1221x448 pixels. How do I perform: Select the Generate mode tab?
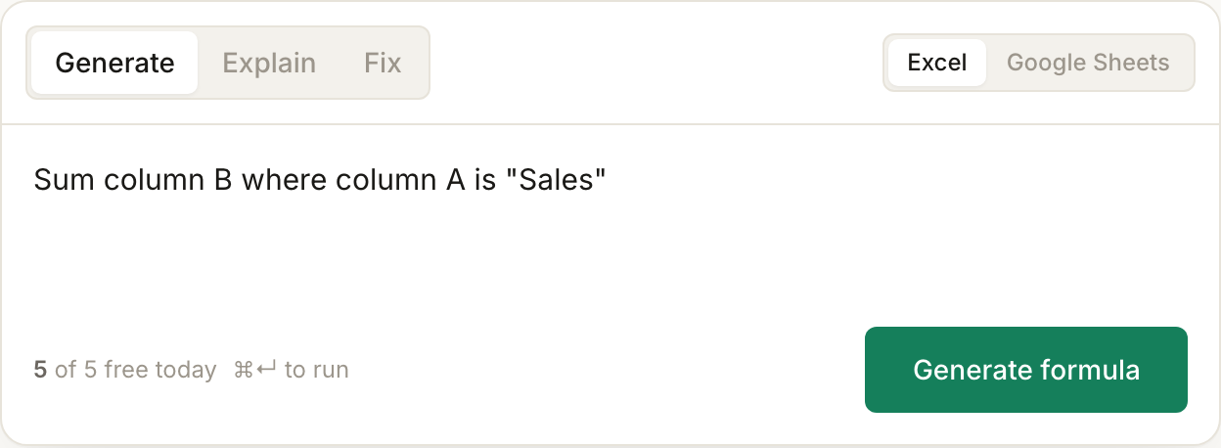(114, 64)
